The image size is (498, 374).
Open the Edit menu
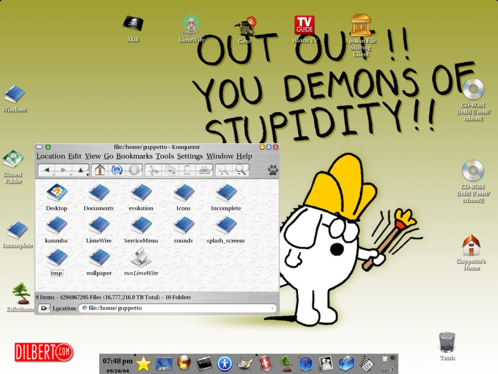coord(74,156)
